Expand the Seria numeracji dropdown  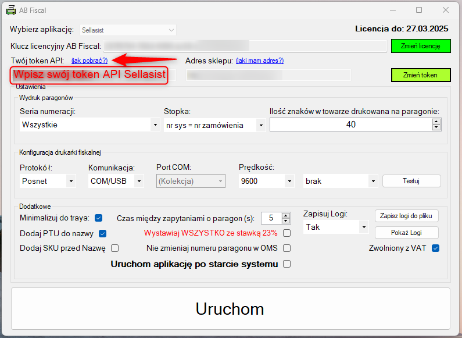pyautogui.click(x=155, y=124)
